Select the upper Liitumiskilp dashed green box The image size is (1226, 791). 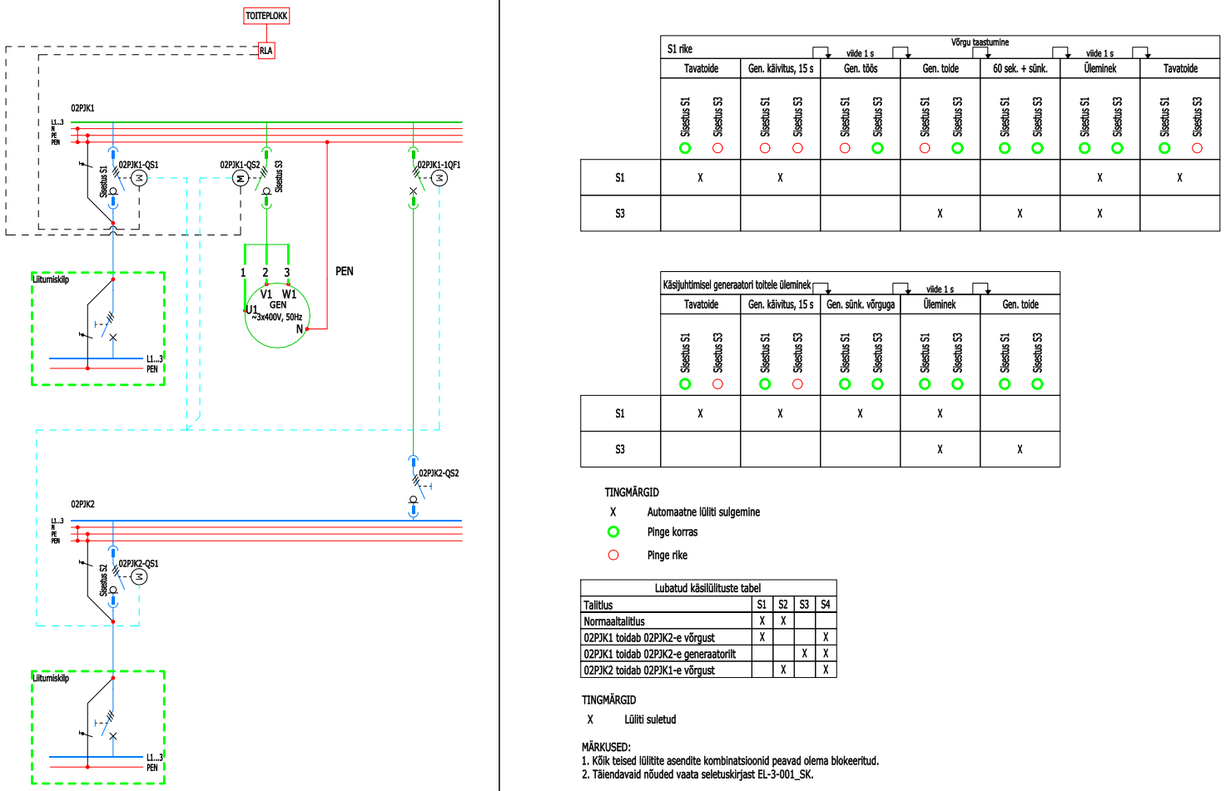click(98, 329)
